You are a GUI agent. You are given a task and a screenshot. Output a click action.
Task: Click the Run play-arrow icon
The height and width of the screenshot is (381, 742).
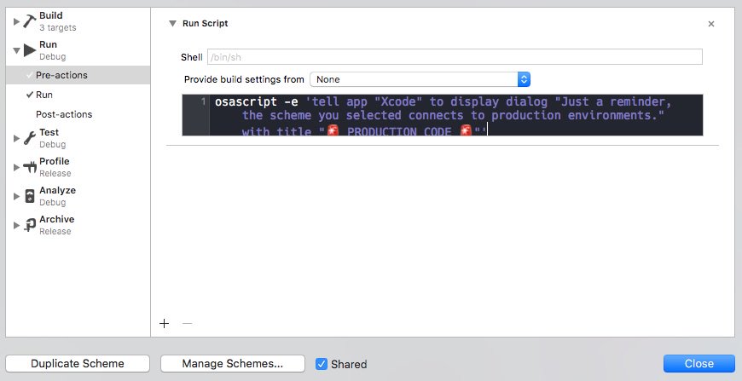pyautogui.click(x=30, y=50)
